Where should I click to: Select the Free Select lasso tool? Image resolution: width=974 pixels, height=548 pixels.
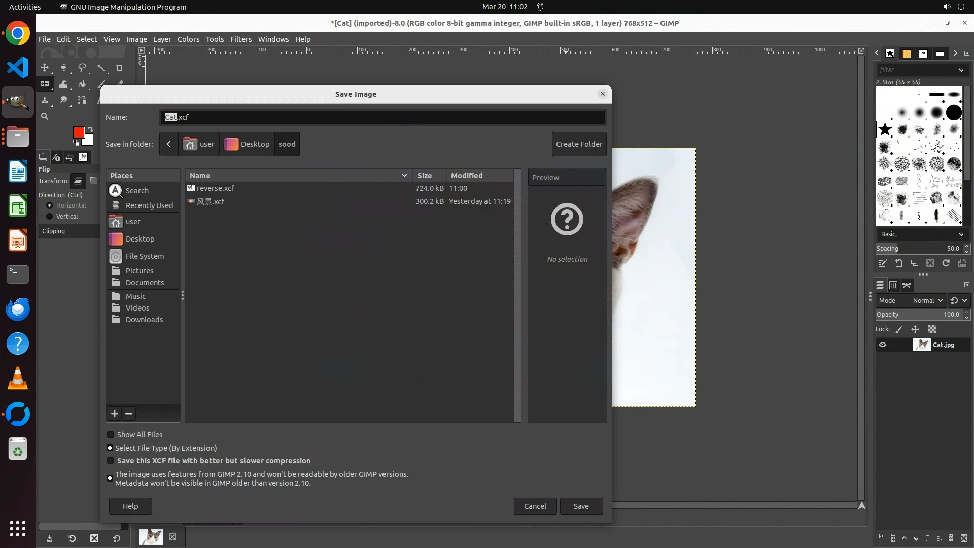tap(82, 67)
